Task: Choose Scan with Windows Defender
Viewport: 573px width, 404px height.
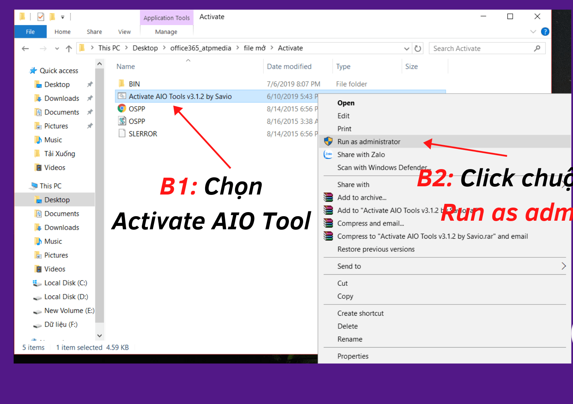Action: coord(384,168)
